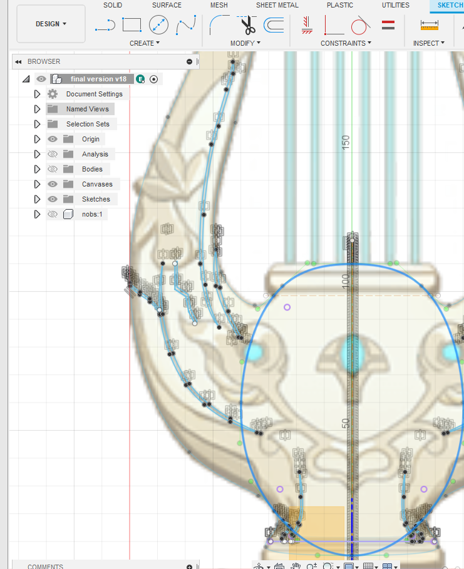
Task: Show the Analysis folder
Action: coord(53,154)
